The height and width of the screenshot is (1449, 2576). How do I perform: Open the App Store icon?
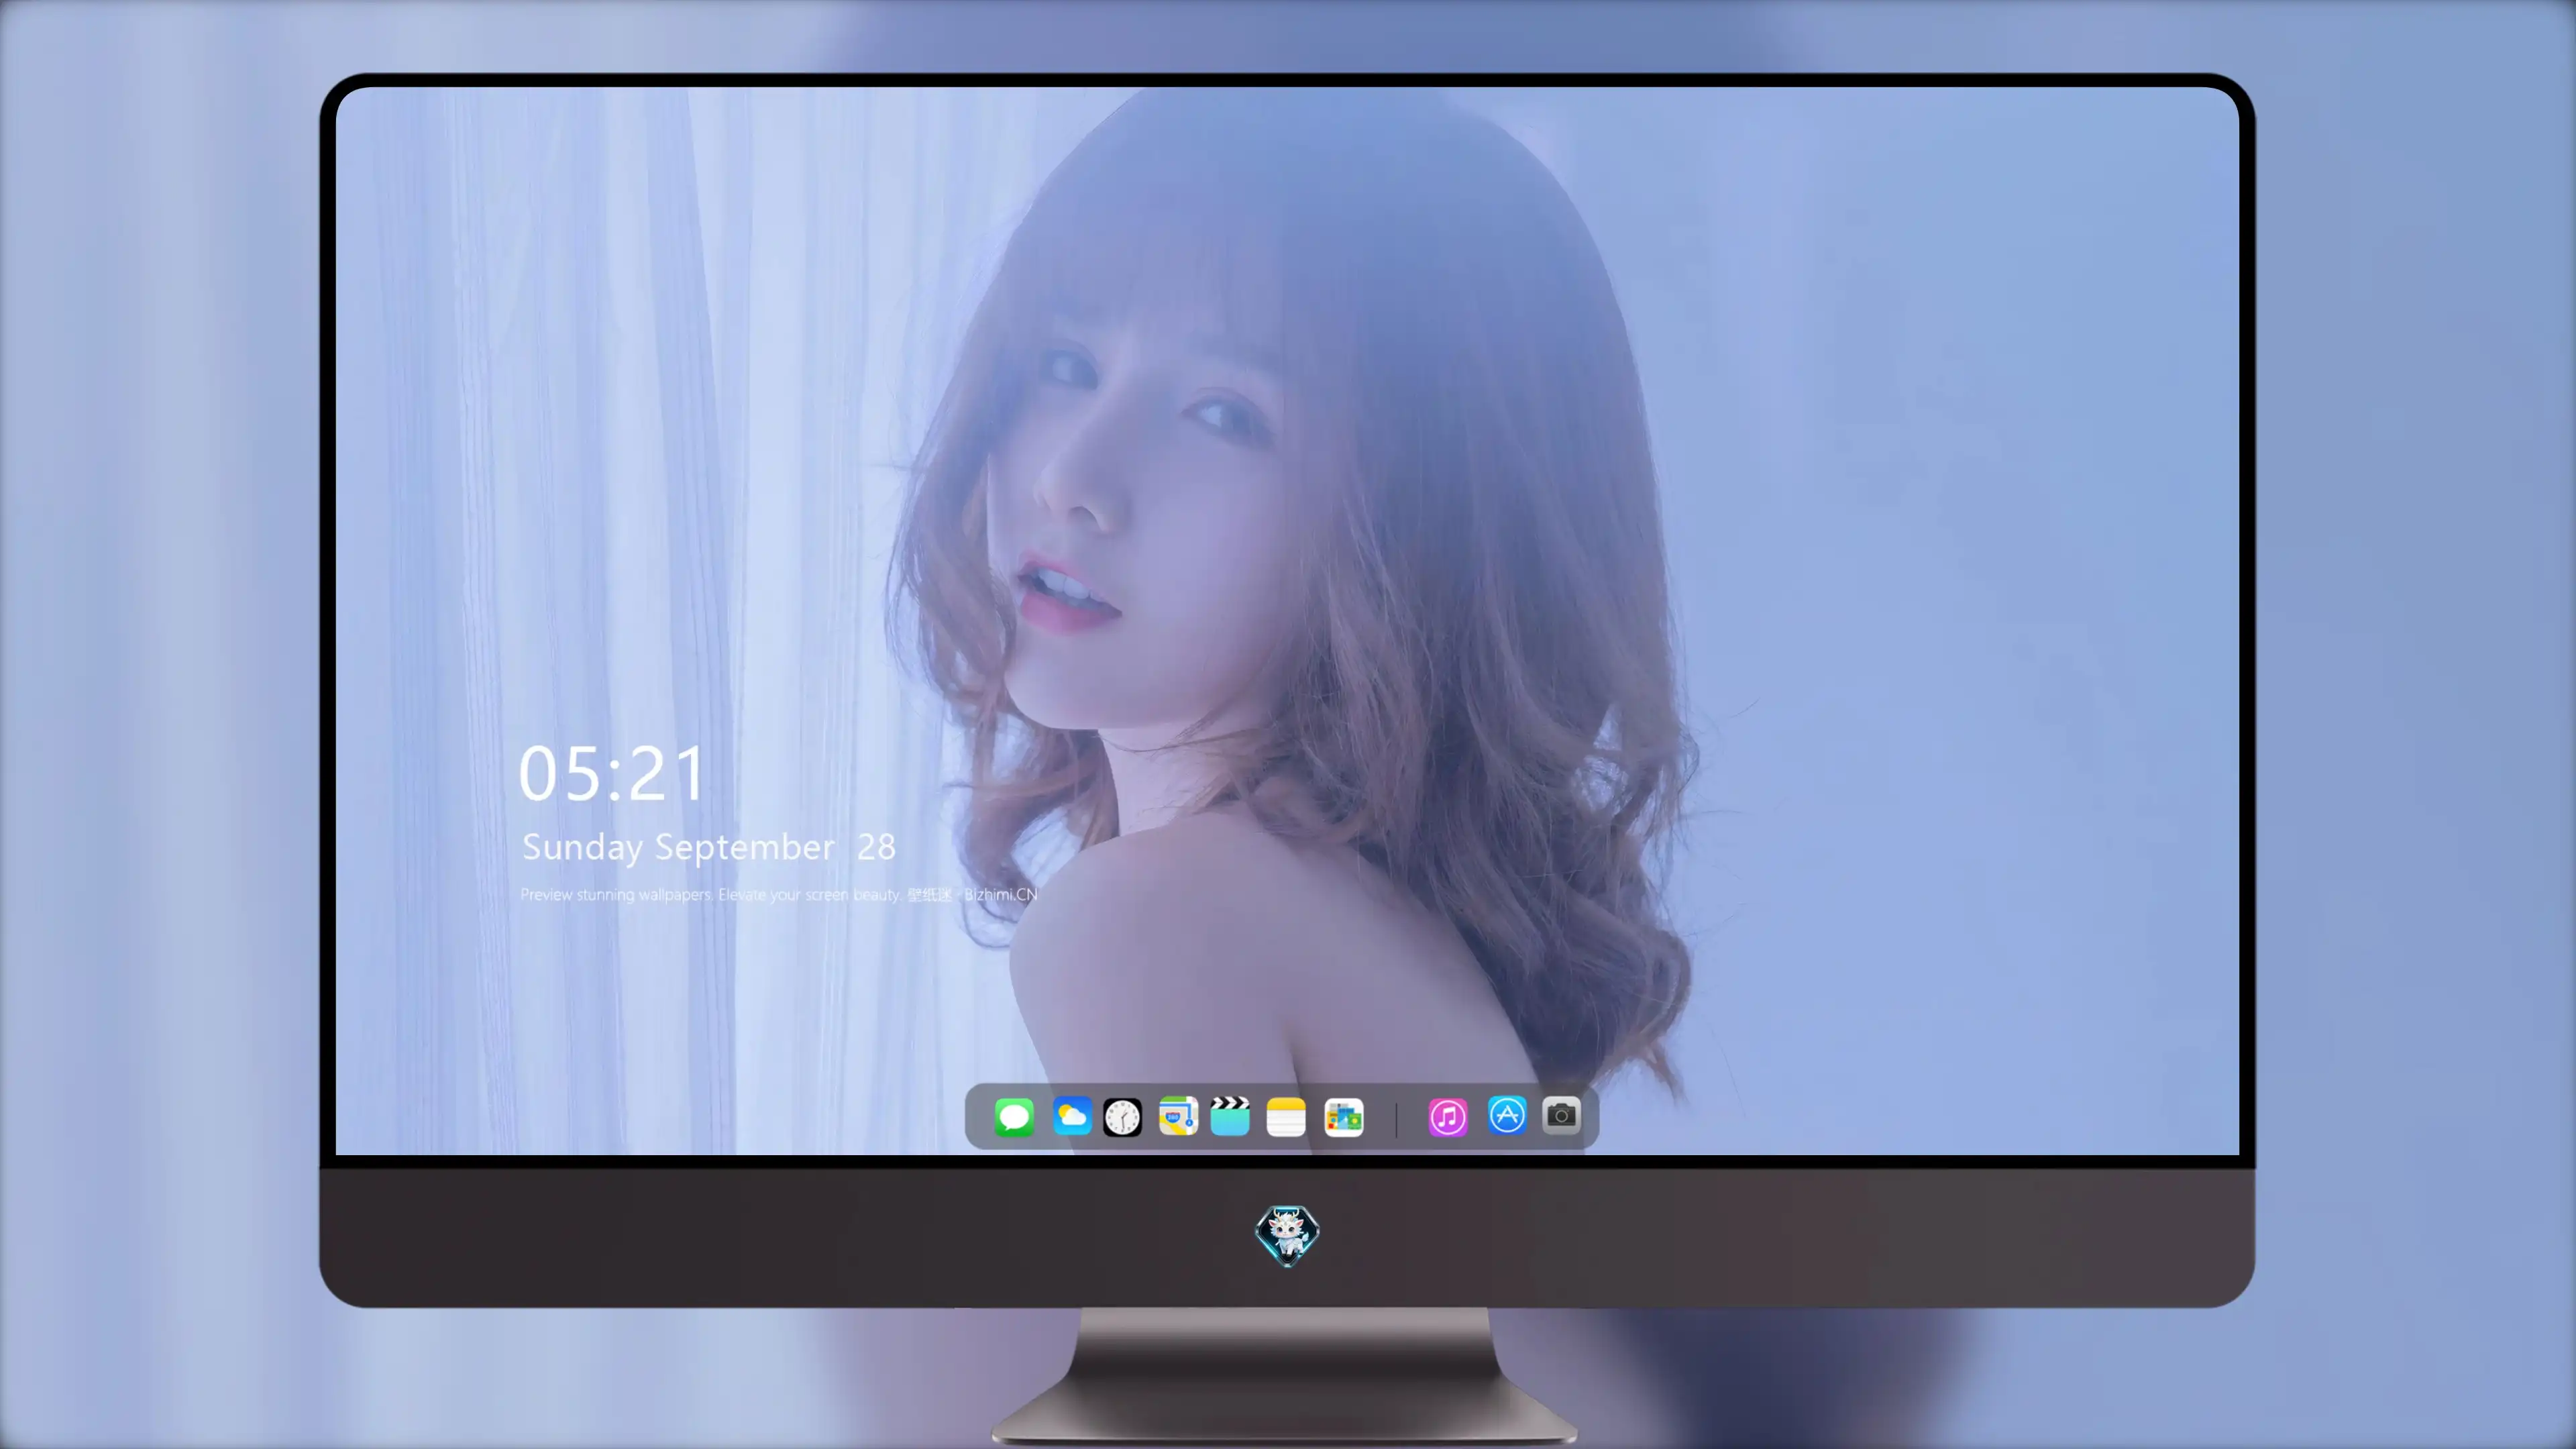click(x=1507, y=1115)
